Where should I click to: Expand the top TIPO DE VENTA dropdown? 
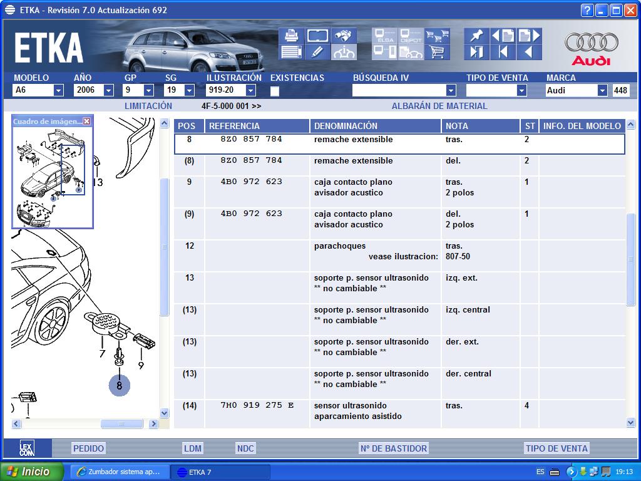pos(521,90)
